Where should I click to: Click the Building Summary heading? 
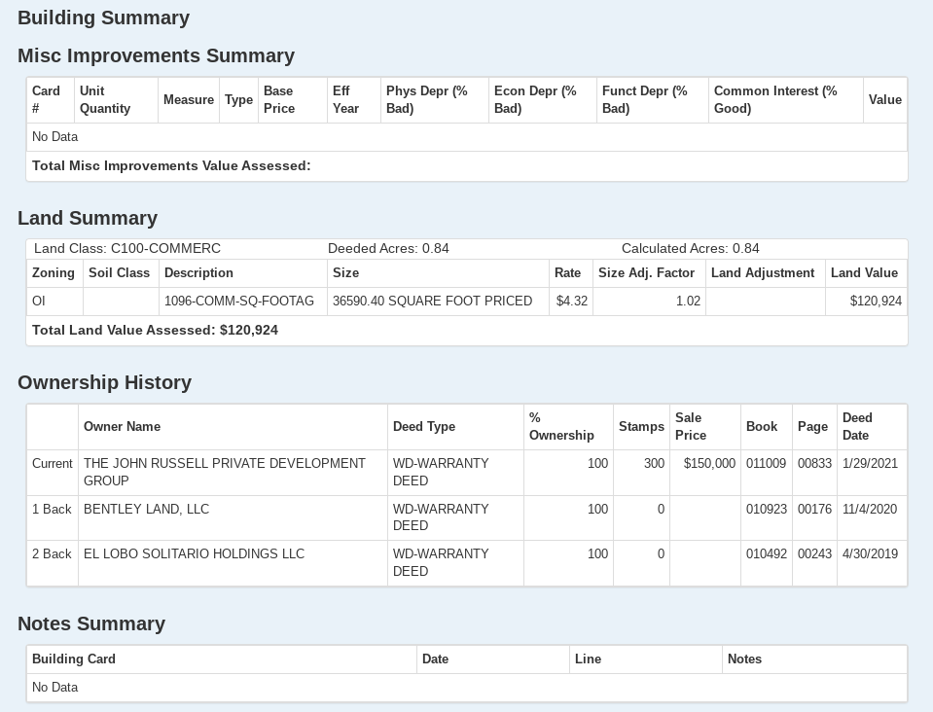point(103,18)
